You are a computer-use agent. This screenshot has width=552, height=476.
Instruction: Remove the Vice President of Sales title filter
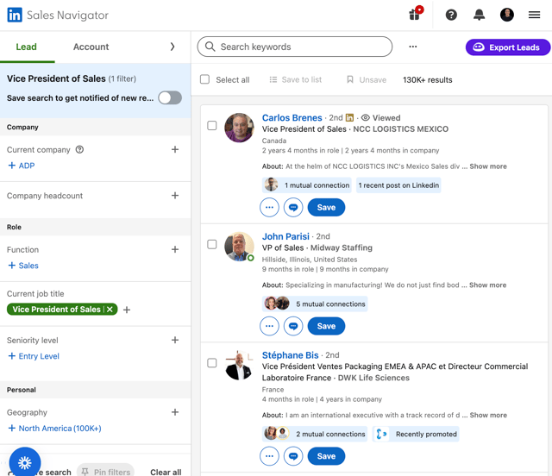click(x=110, y=309)
